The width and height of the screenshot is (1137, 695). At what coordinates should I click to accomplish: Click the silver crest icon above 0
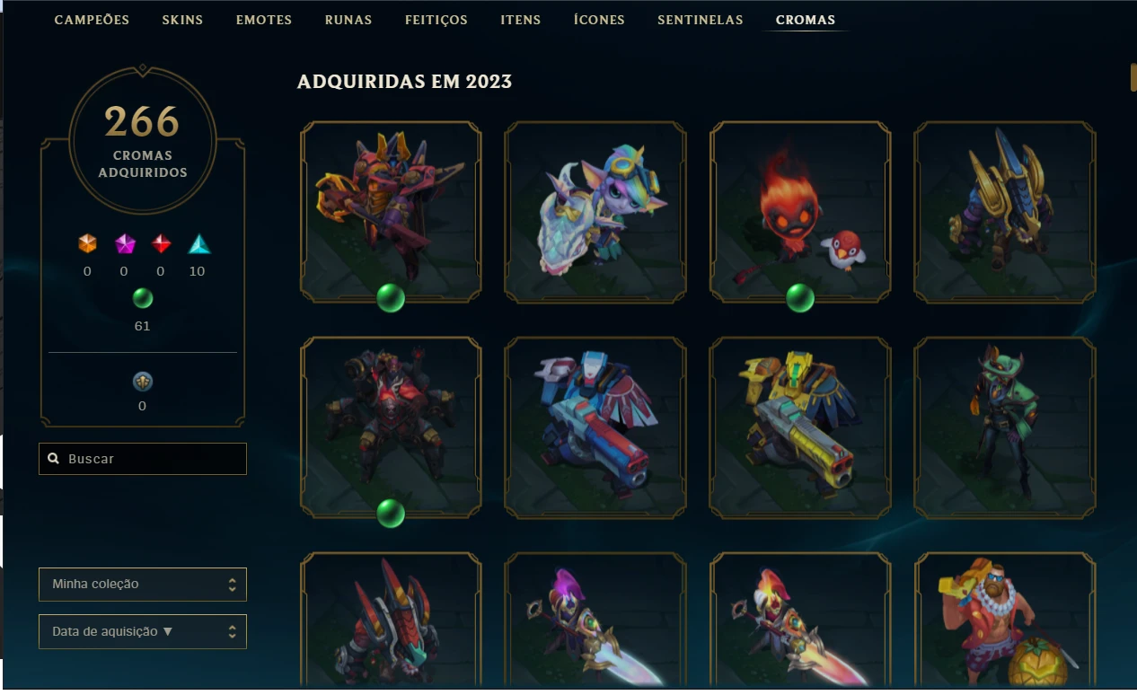pyautogui.click(x=142, y=382)
